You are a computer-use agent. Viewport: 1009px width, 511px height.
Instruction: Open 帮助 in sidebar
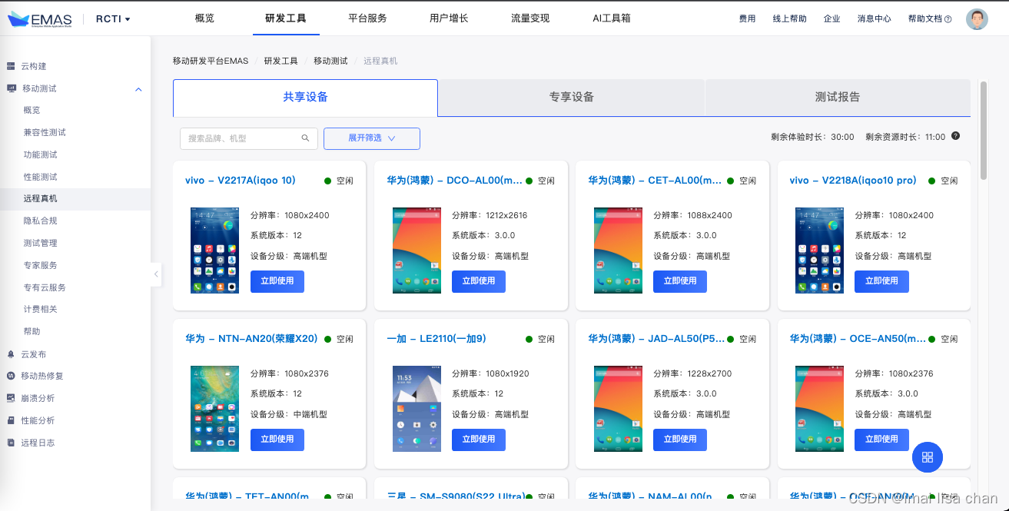click(x=32, y=331)
